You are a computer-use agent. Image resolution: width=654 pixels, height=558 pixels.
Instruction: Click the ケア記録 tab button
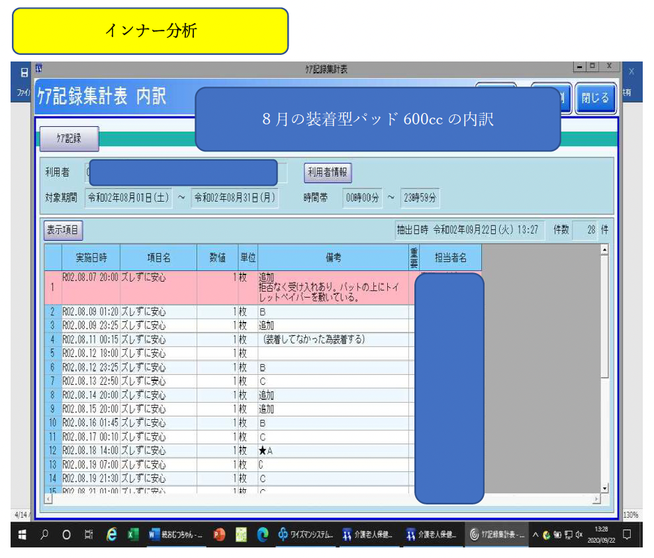(69, 138)
